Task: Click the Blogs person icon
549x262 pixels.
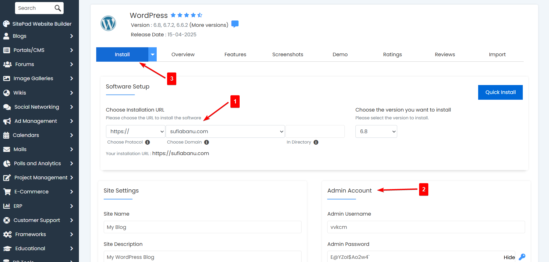Action: [x=6, y=36]
